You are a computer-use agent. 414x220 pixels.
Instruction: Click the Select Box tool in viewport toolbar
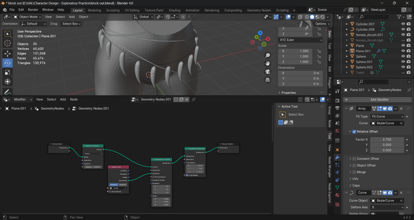coord(7,34)
